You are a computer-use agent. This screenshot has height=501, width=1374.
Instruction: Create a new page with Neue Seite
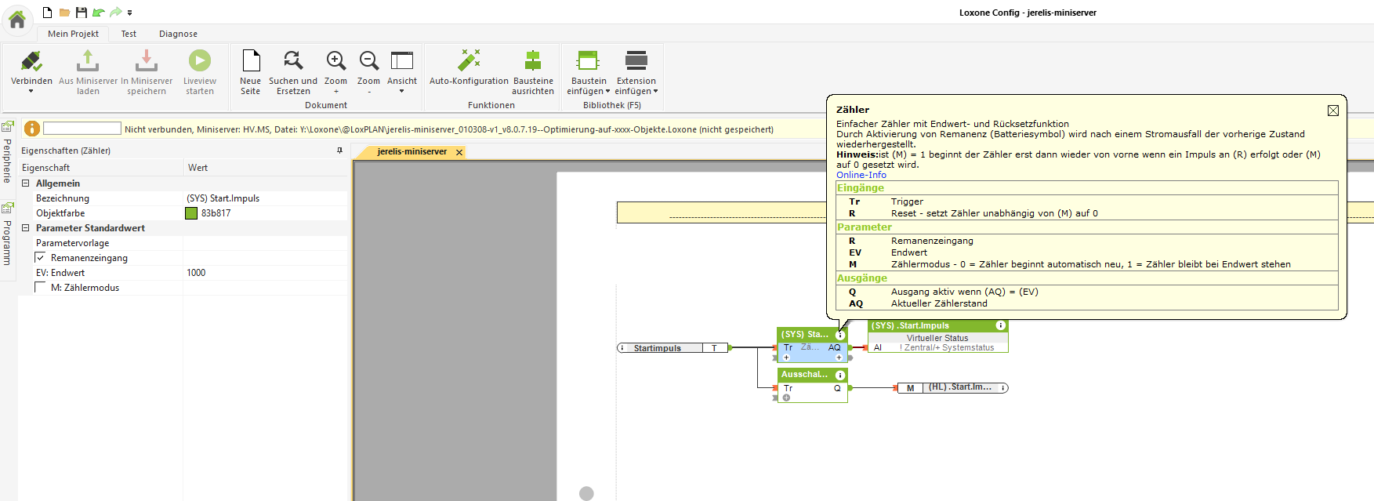pyautogui.click(x=251, y=62)
